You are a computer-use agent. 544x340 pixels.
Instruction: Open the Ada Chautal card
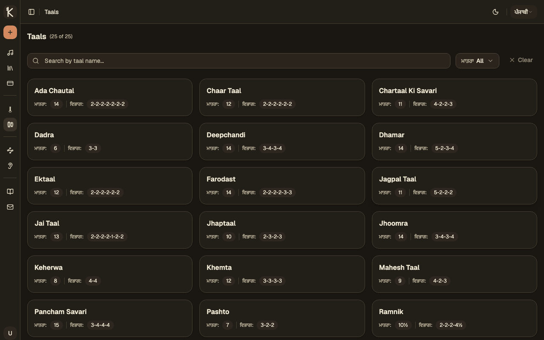pos(110,97)
